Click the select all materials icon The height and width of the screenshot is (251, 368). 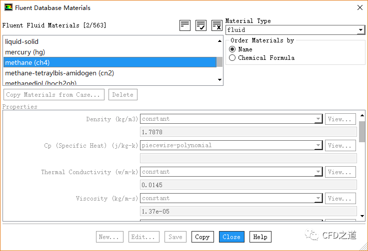pos(201,25)
